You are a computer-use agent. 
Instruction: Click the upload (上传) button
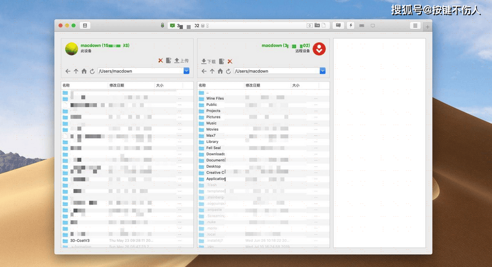coord(181,61)
